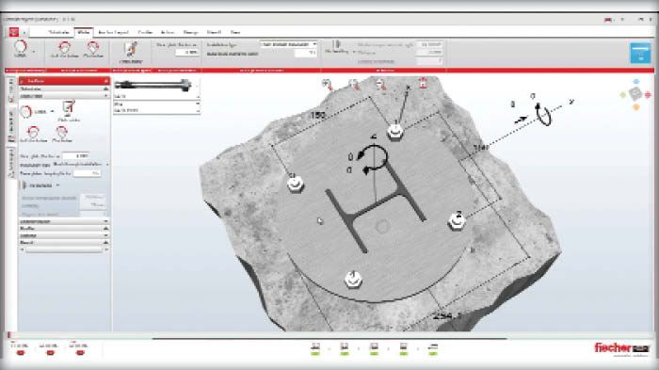Open the Profile ribbon tab
Image resolution: width=659 pixels, height=370 pixels.
pyautogui.click(x=145, y=32)
